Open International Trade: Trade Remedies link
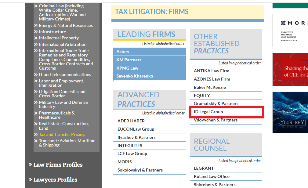308x188 pixels. point(66,59)
